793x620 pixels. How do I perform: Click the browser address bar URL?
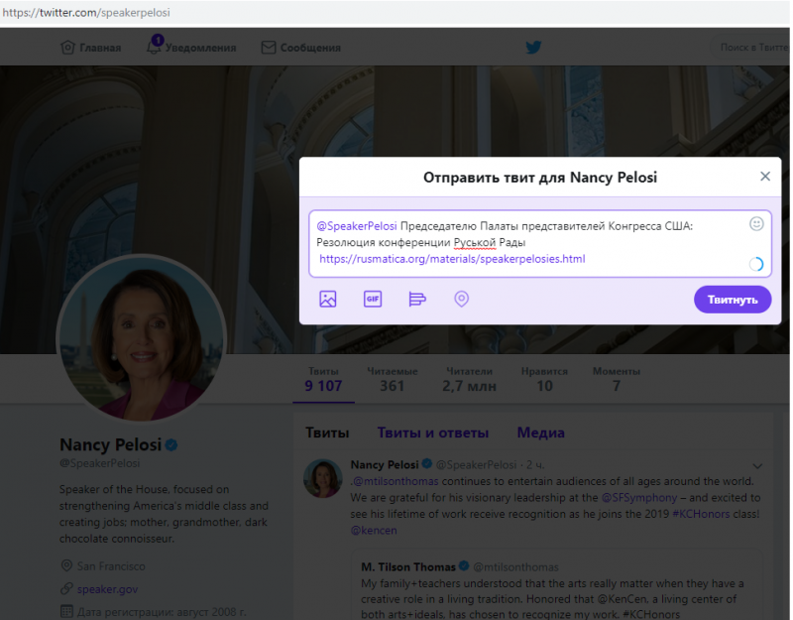coord(86,13)
